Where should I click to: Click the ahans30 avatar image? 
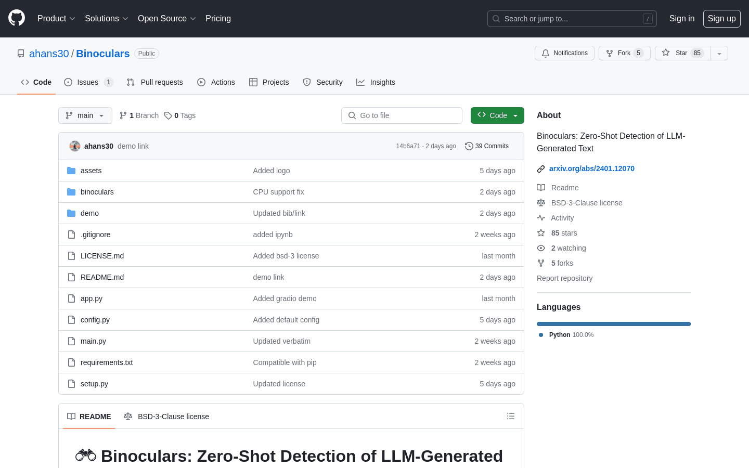tap(75, 146)
